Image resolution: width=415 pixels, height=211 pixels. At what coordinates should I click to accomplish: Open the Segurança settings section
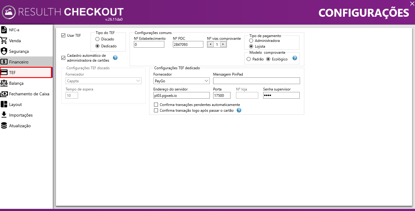(26, 51)
